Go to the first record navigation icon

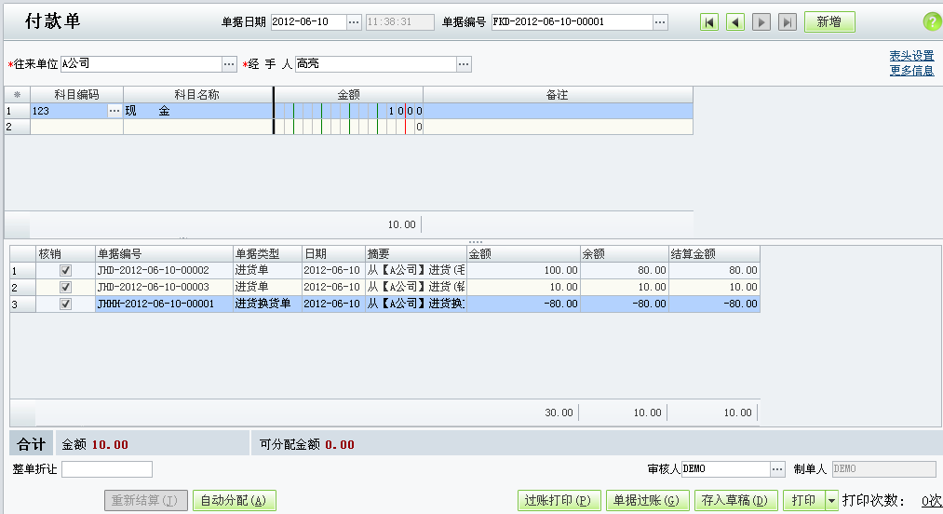pyautogui.click(x=709, y=22)
